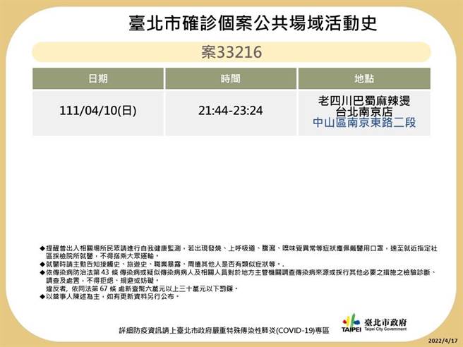463x347 pixels.
Task: Click the date stamp 2022/4/17
Action: coord(443,341)
